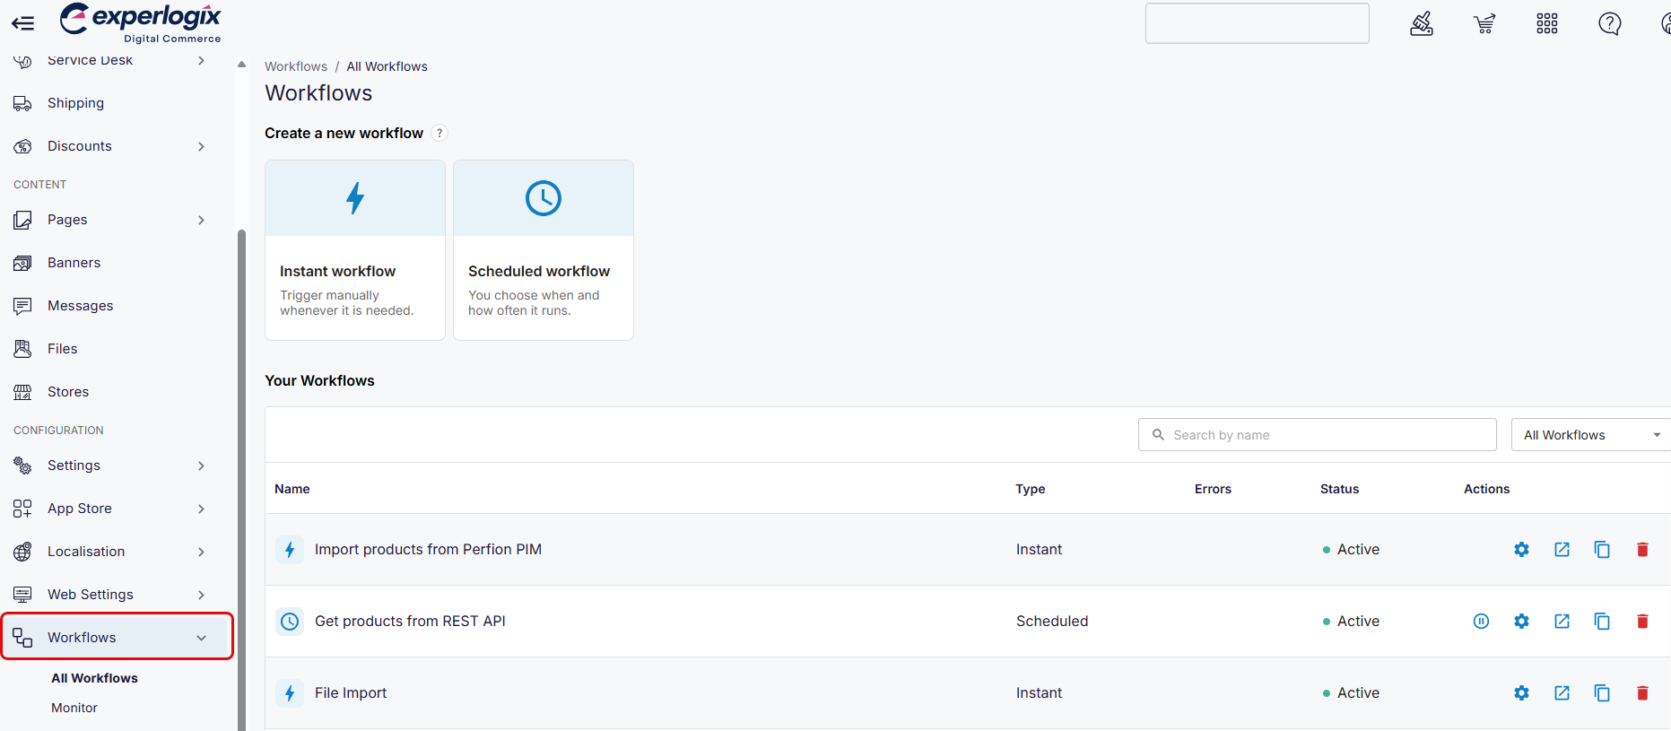This screenshot has height=731, width=1671.
Task: Click lightning icon beside Import products from Perfion PIM
Action: [290, 549]
